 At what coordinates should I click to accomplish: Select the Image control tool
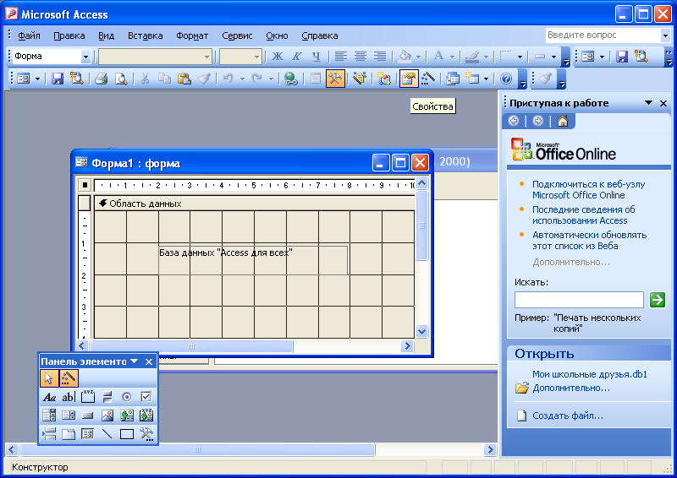tap(107, 416)
